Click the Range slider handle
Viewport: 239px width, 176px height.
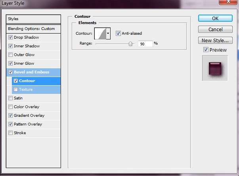tap(130, 44)
